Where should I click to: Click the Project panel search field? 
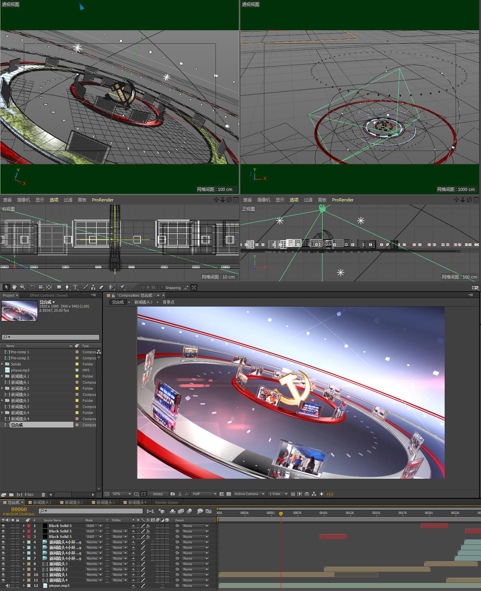tap(50, 337)
